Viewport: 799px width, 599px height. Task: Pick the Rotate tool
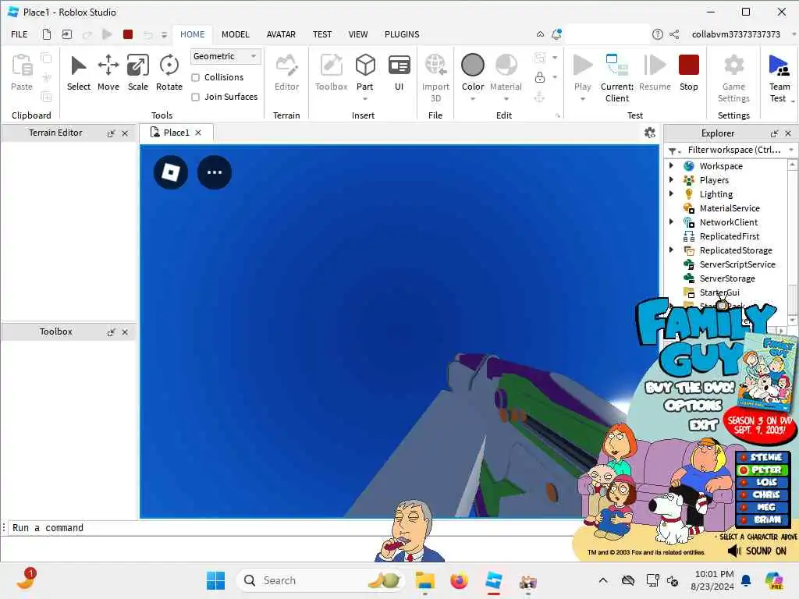tap(169, 73)
